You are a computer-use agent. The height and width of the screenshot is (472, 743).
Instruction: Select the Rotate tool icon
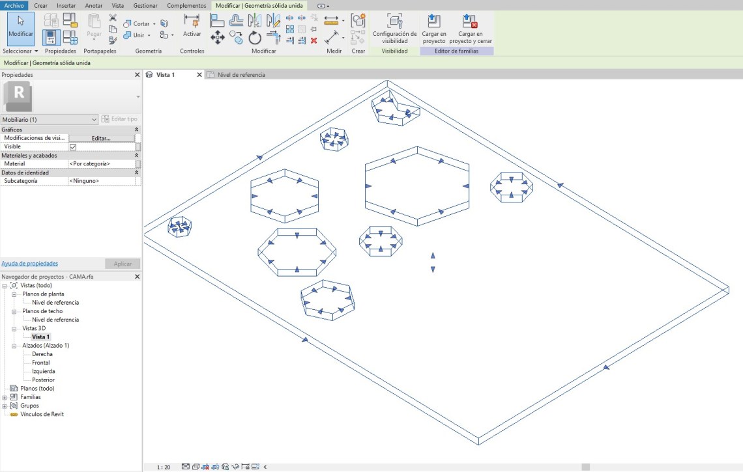point(255,38)
